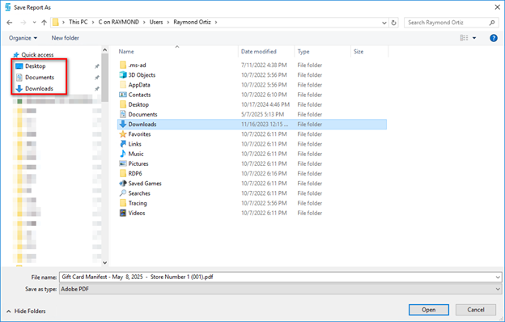This screenshot has height=322, width=505.
Task: Click Raymond Ortiz breadcrumb
Action: pyautogui.click(x=192, y=22)
